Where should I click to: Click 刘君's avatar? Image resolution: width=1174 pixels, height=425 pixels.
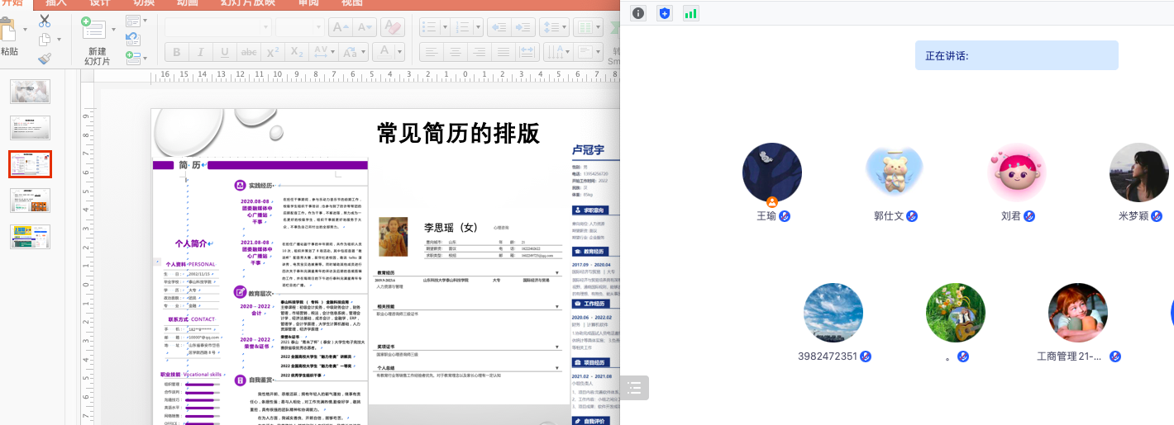pyautogui.click(x=1017, y=172)
